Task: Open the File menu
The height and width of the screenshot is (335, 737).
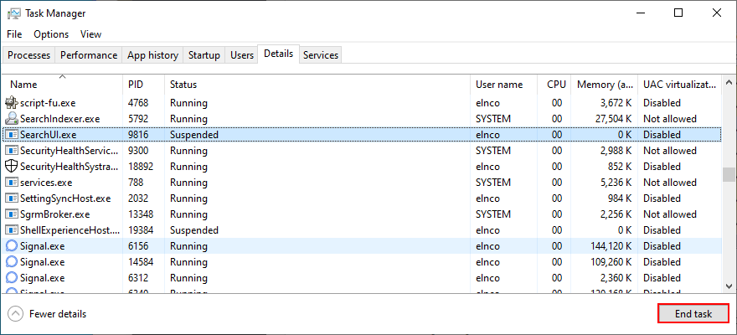Action: (14, 34)
